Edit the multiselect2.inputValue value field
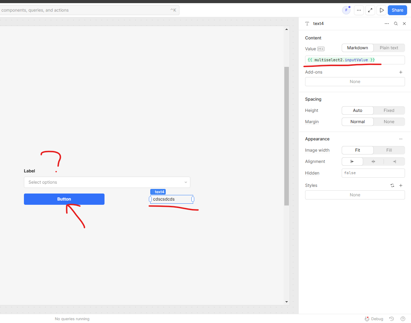Image resolution: width=411 pixels, height=323 pixels. point(355,60)
